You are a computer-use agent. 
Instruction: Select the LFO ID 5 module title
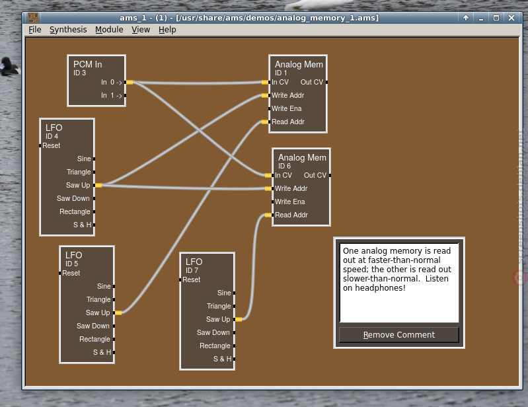pyautogui.click(x=74, y=255)
